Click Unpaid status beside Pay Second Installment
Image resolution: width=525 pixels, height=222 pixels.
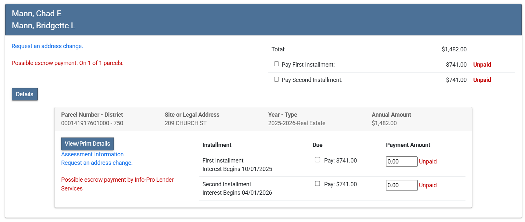click(482, 80)
